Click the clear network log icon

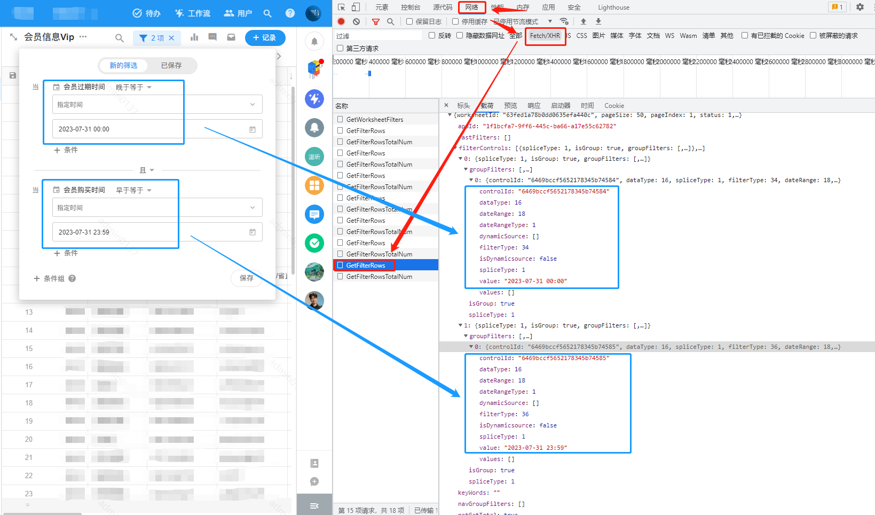point(356,21)
